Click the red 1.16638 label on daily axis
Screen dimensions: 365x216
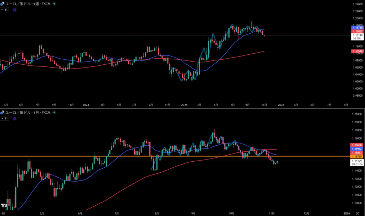coord(358,145)
